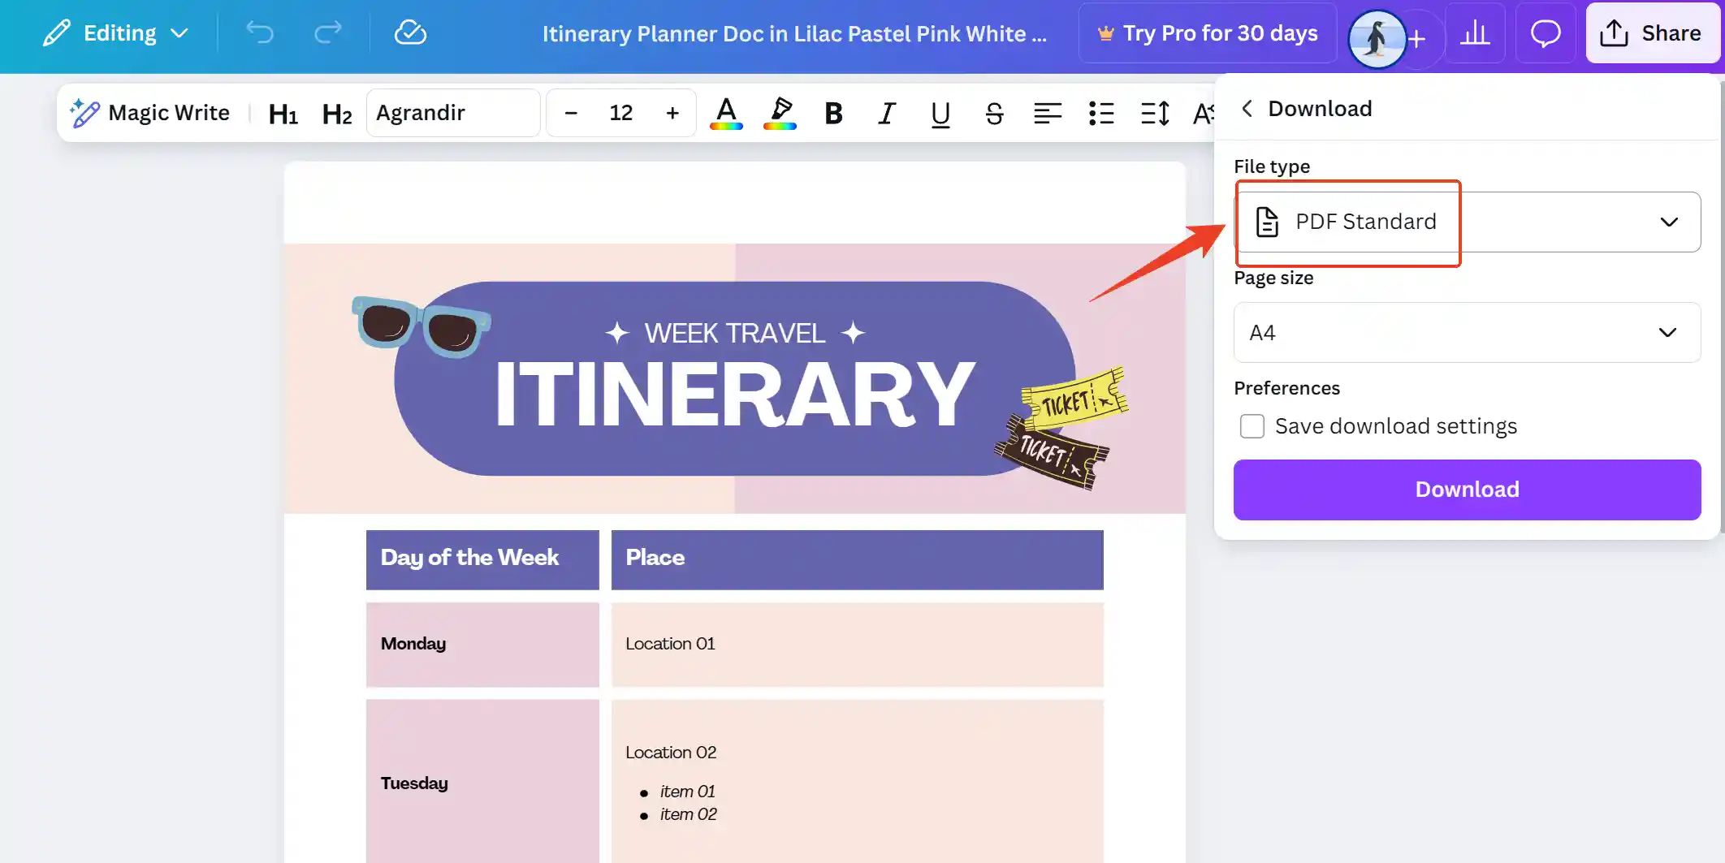This screenshot has height=863, width=1725.
Task: Open the Agrandir font selector
Action: 453,113
